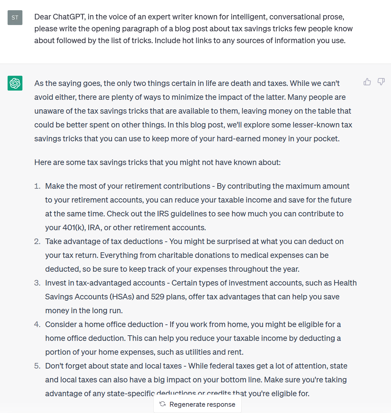
Task: Click the list number "5." marker
Action: pos(37,366)
